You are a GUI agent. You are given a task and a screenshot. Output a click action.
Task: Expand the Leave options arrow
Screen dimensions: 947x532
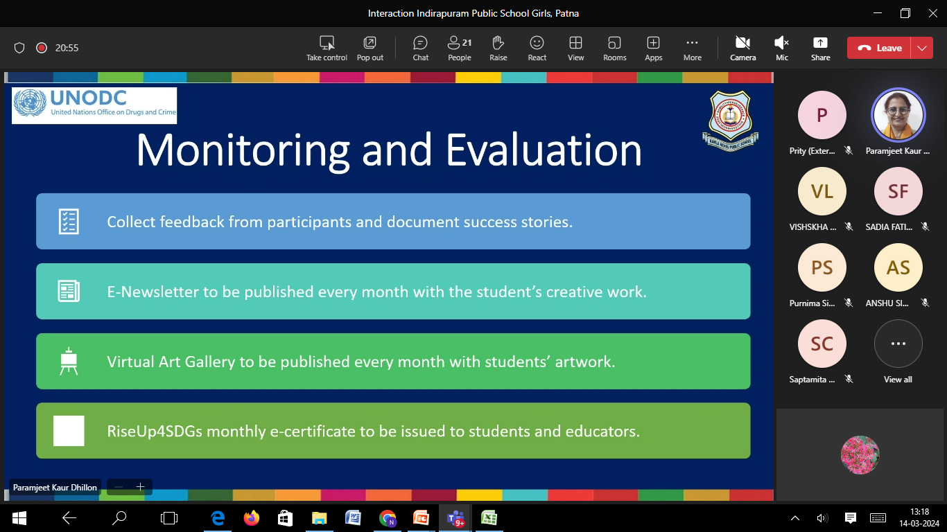pos(921,48)
